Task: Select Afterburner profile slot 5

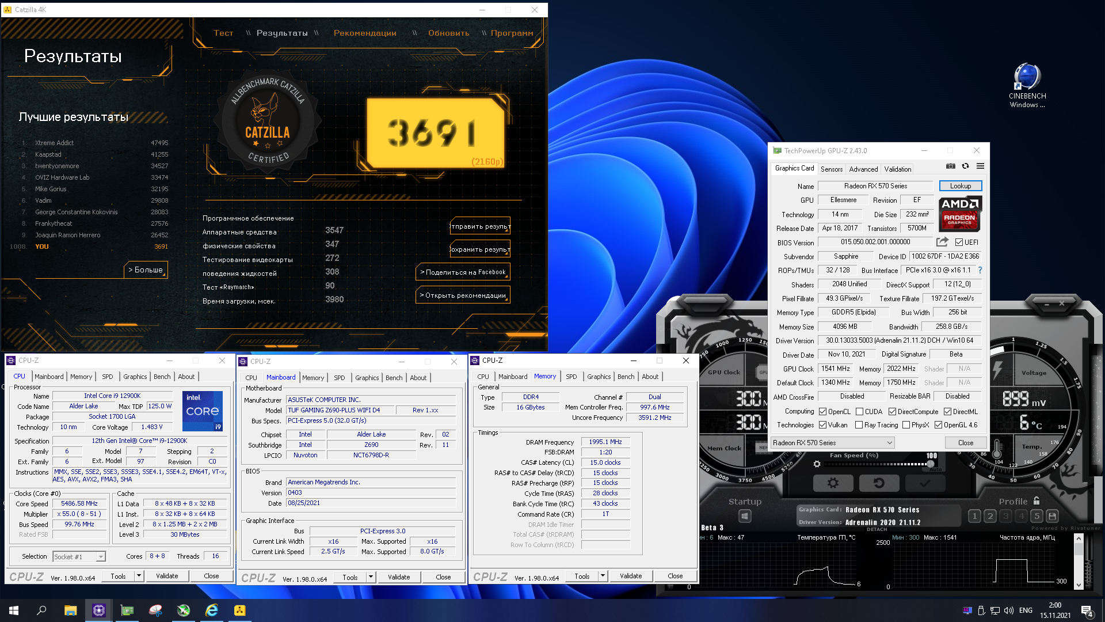Action: coord(1037,516)
